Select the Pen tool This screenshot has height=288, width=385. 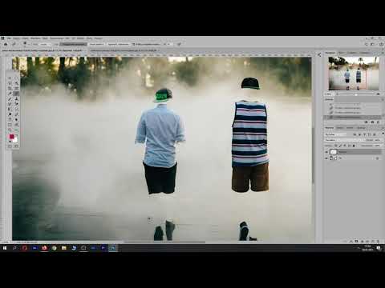click(16, 114)
